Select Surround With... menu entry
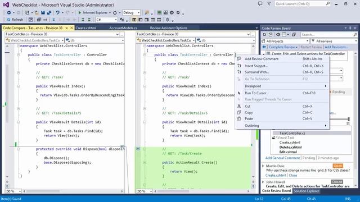Image resolution: width=360 pixels, height=202 pixels. click(282, 72)
